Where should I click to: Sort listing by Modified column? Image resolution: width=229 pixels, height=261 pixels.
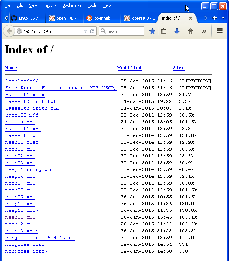point(129,68)
